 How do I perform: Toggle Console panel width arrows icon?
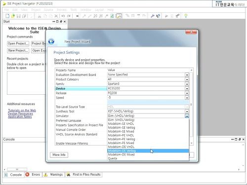pos(233,139)
